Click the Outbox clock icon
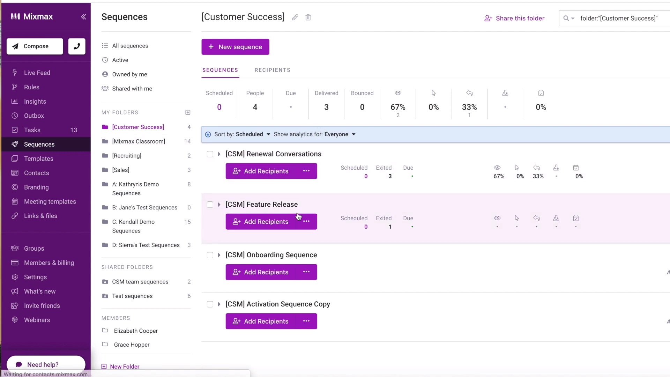670x377 pixels. [x=15, y=116]
